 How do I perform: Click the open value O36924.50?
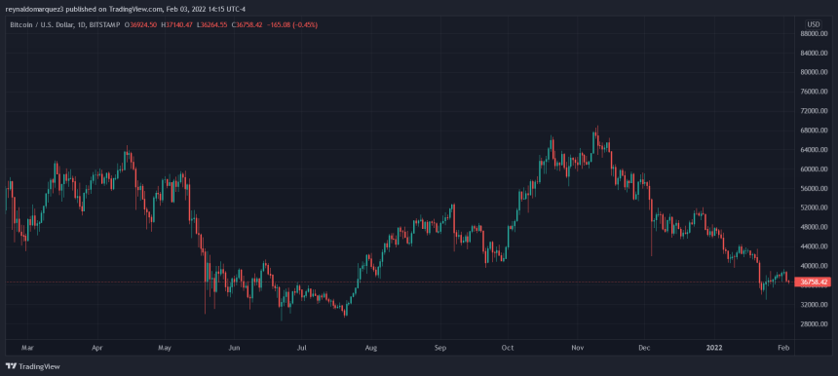140,24
